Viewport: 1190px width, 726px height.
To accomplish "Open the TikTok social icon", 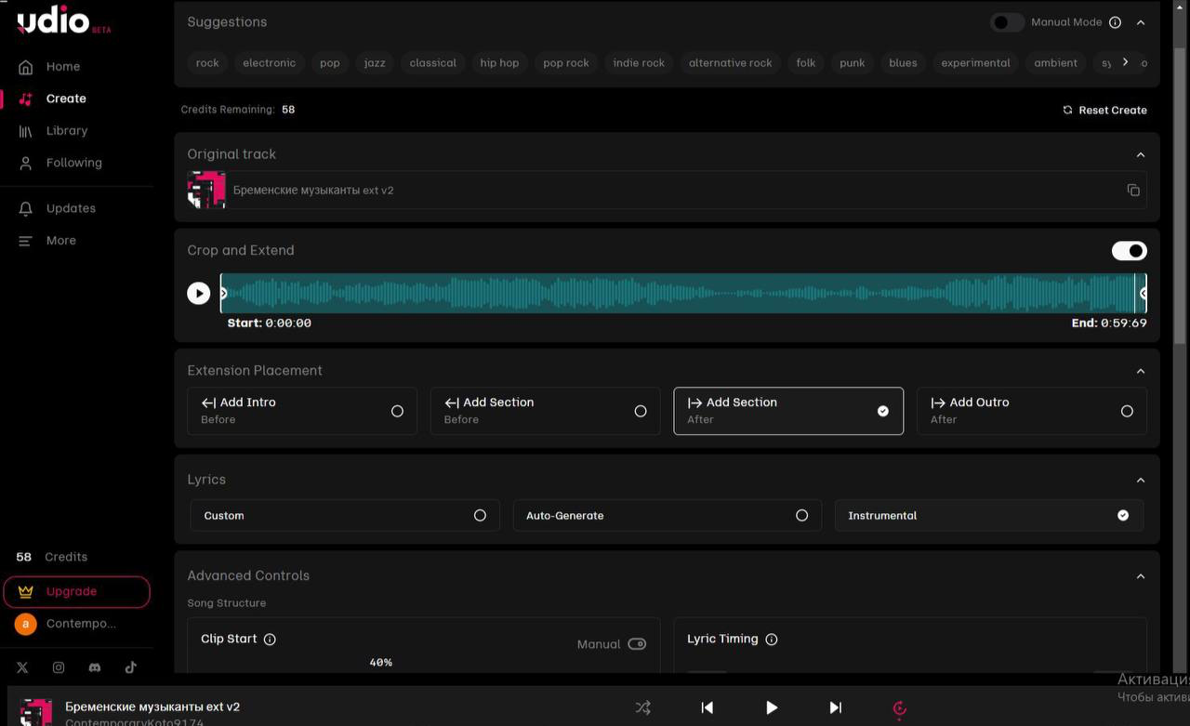I will pos(130,667).
